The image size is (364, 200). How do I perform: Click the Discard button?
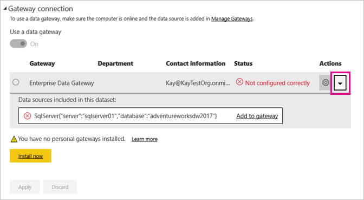pos(60,187)
